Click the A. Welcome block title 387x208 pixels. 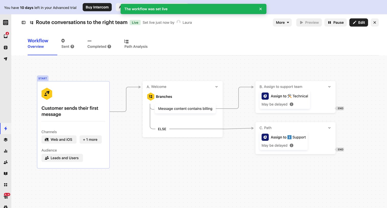tap(156, 87)
